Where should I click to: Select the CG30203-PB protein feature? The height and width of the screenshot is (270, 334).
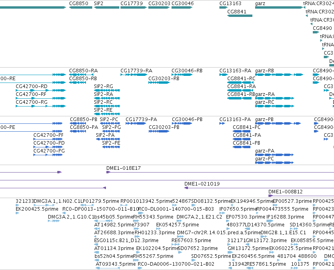point(159,131)
